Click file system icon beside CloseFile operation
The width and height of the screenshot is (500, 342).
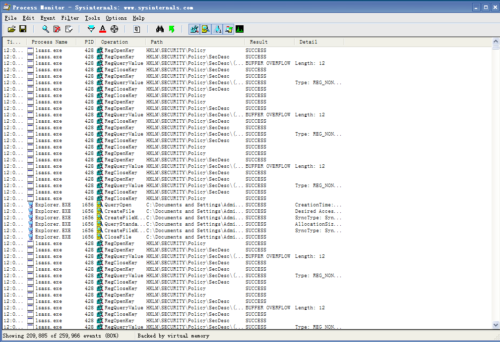point(100,237)
